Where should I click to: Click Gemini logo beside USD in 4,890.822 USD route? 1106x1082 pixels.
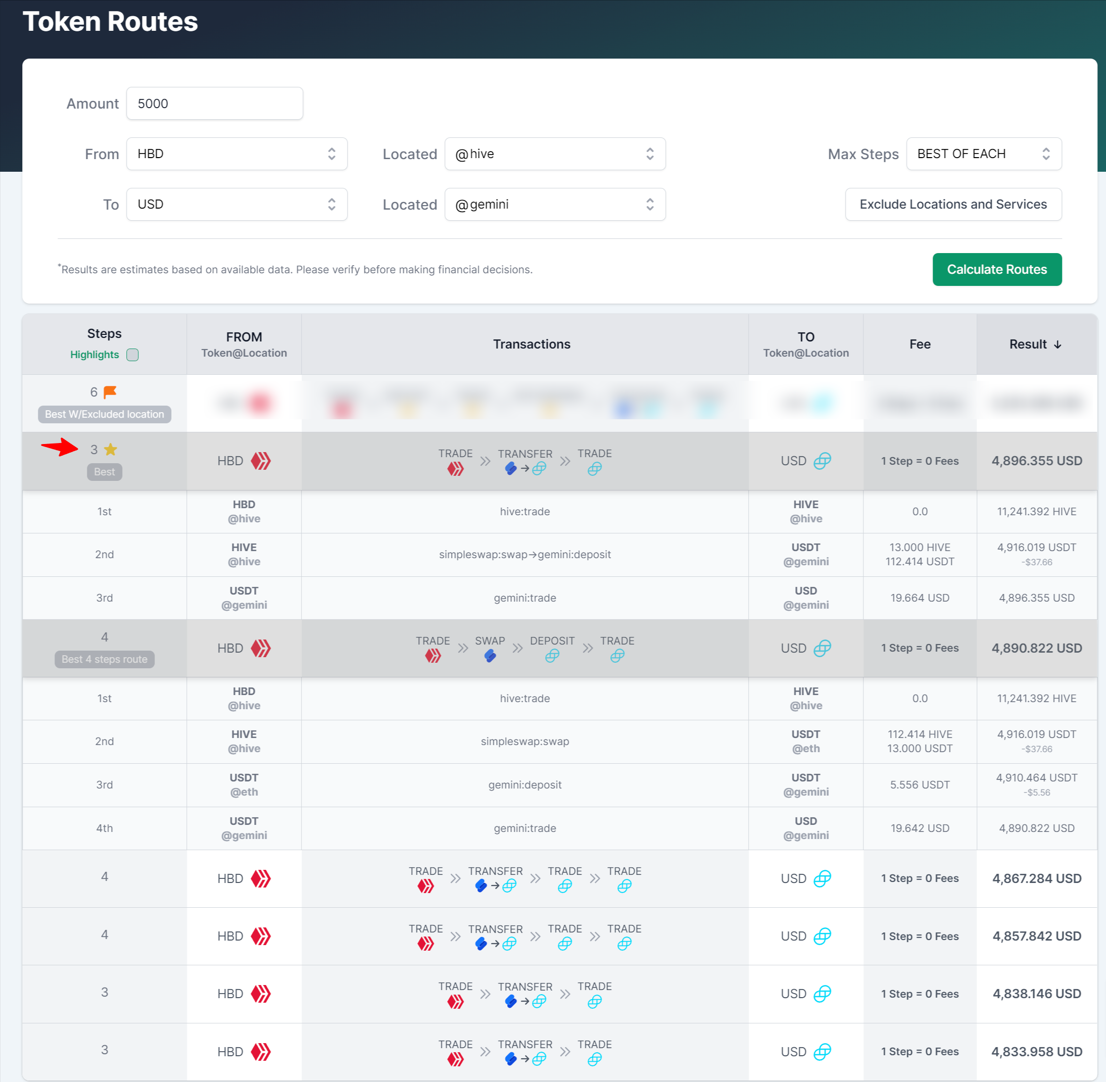[x=823, y=649]
